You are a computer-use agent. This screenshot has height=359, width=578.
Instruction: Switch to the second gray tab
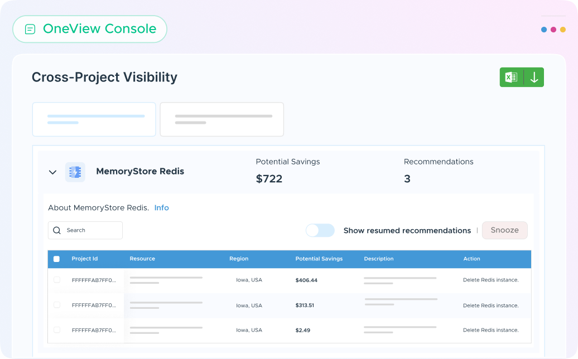(221, 119)
